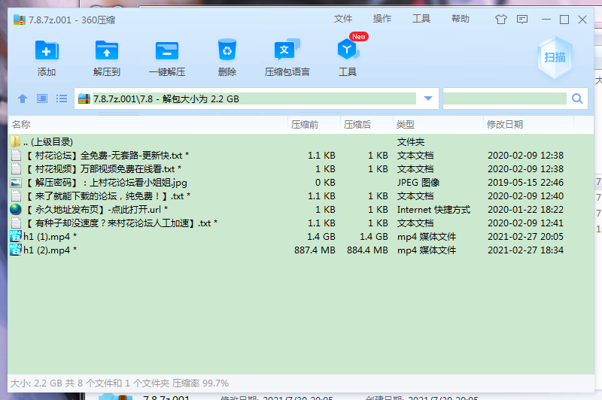Open the 压缩包语言 archive language tool
This screenshot has height=400, width=602.
pos(287,51)
